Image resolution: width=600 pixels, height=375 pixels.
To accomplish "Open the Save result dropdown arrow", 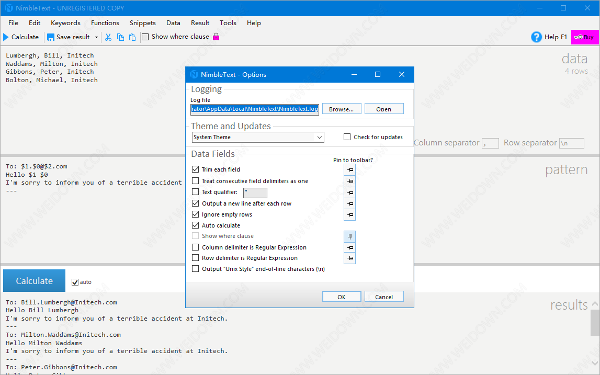I will tap(96, 37).
